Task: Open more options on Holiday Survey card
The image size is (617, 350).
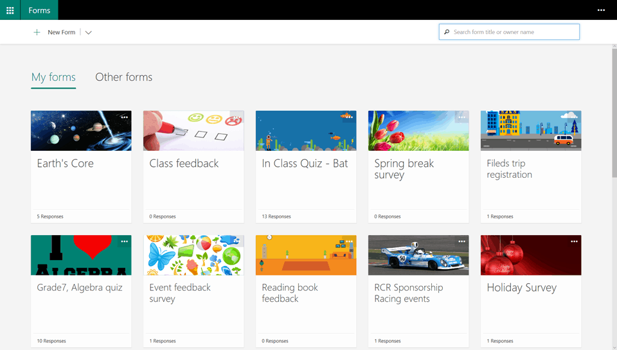Action: [574, 241]
